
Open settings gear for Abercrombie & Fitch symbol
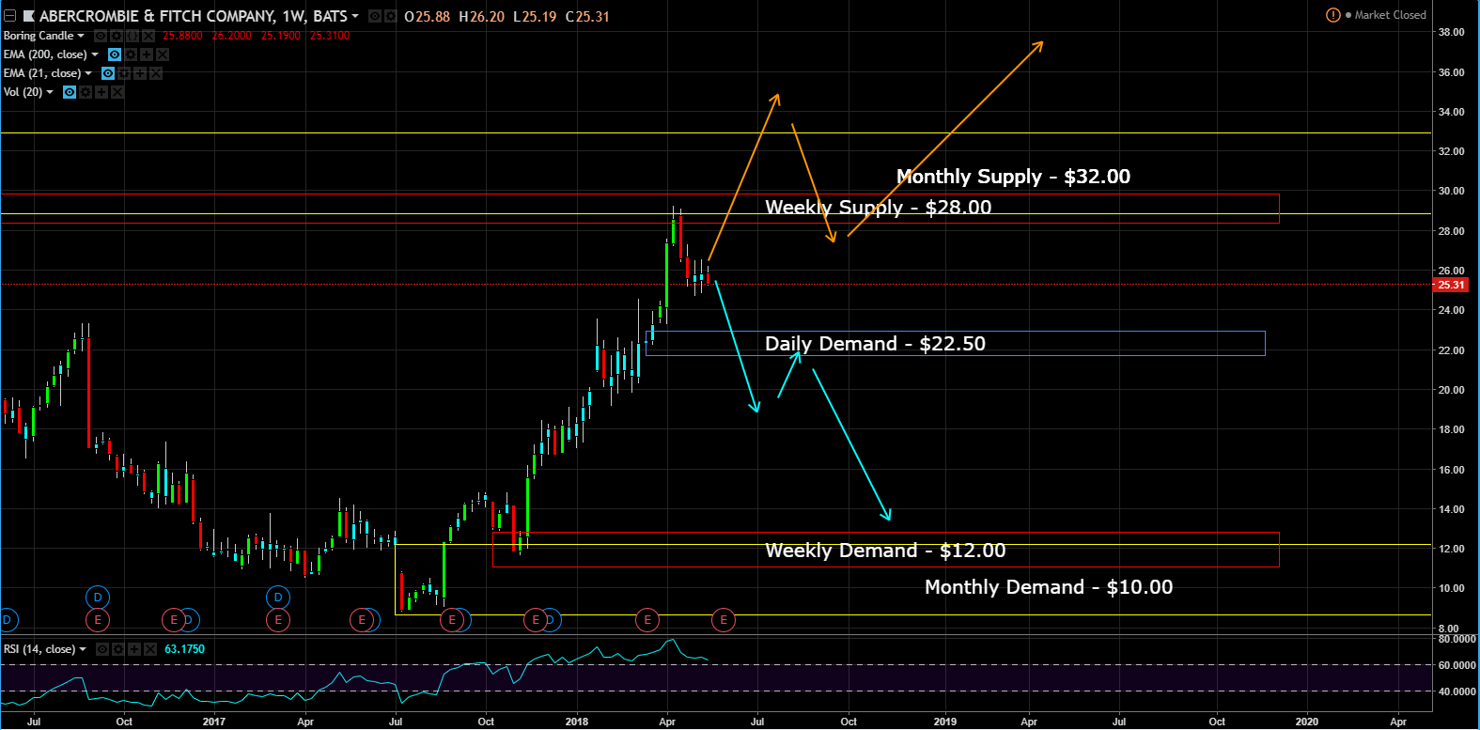pos(390,16)
